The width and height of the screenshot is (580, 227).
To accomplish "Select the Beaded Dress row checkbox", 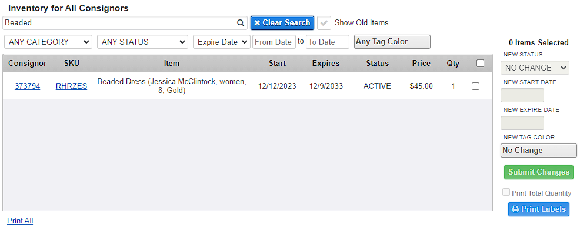I will [x=476, y=86].
